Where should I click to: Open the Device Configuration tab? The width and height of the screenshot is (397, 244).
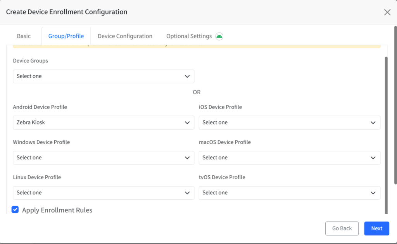click(125, 36)
